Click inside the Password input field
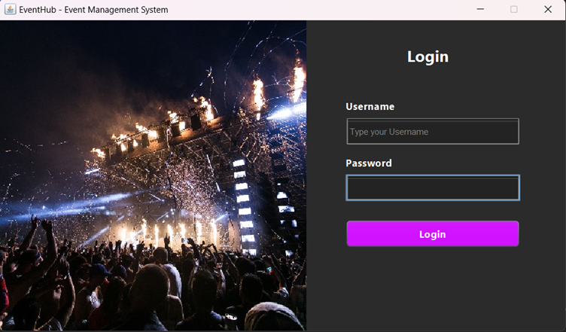 click(433, 187)
